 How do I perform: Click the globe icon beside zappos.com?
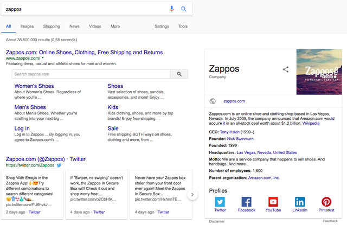pyautogui.click(x=213, y=101)
